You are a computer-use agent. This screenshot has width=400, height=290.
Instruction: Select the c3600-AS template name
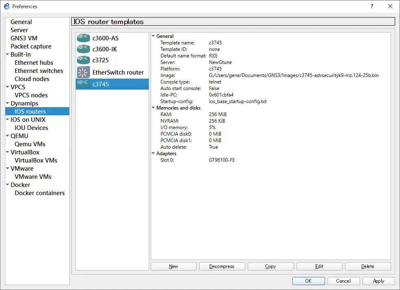[x=105, y=38]
